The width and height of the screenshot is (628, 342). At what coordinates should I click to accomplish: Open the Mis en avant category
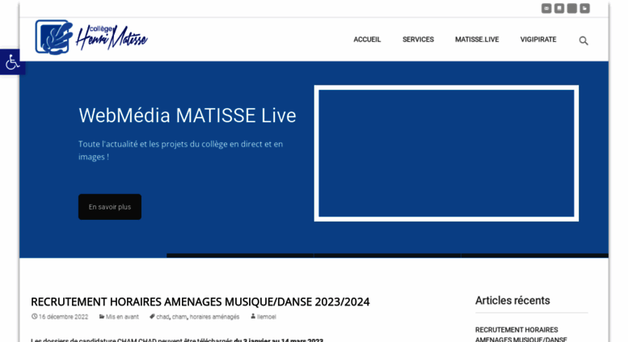point(122,317)
